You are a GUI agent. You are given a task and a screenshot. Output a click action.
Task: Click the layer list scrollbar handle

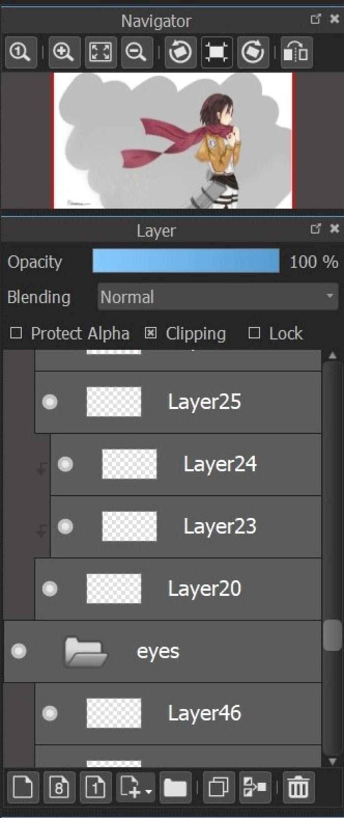tap(332, 635)
